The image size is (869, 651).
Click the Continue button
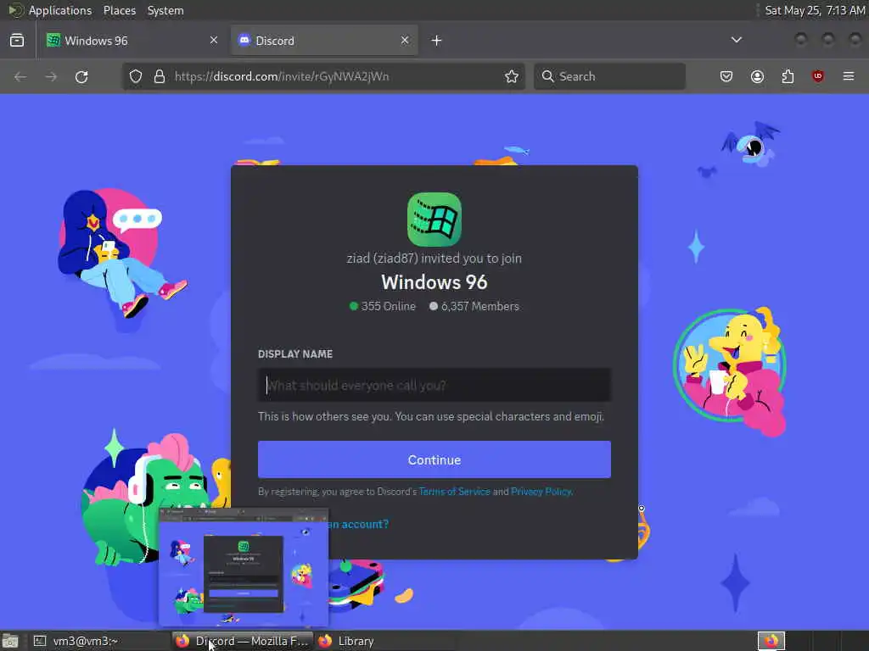pyautogui.click(x=434, y=459)
